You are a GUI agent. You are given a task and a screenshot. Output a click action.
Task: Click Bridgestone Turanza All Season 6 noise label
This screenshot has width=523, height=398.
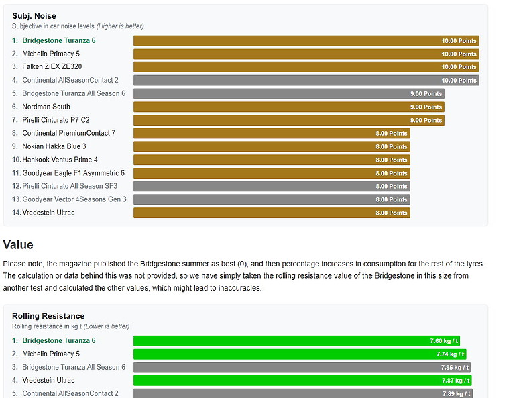74,93
